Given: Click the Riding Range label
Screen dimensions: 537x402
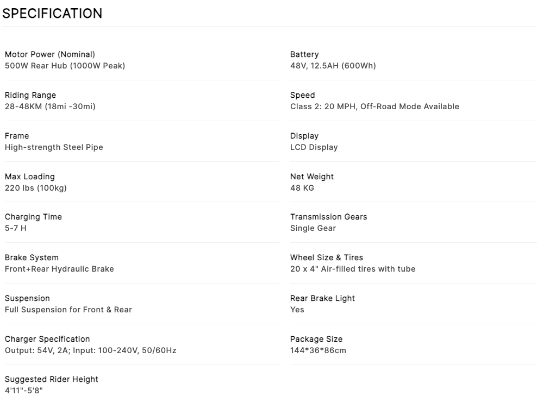Looking at the screenshot, I should [x=30, y=95].
